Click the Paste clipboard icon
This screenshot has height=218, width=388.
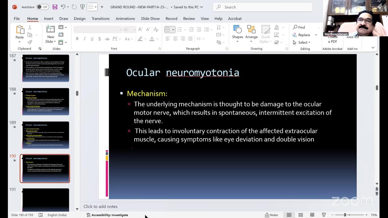click(x=20, y=30)
